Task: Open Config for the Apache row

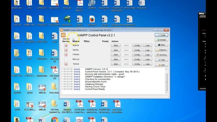Action: tap(137, 45)
